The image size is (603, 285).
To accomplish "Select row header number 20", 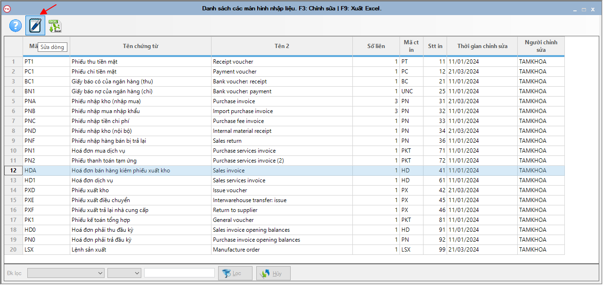I will coord(13,250).
